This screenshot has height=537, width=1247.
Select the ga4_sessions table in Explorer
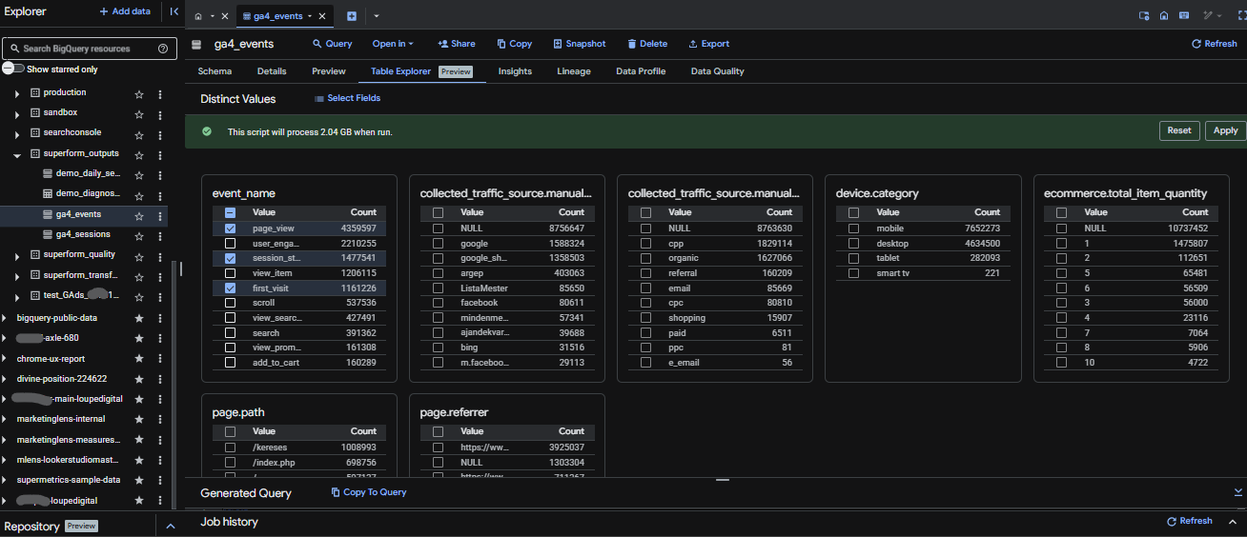pyautogui.click(x=83, y=235)
